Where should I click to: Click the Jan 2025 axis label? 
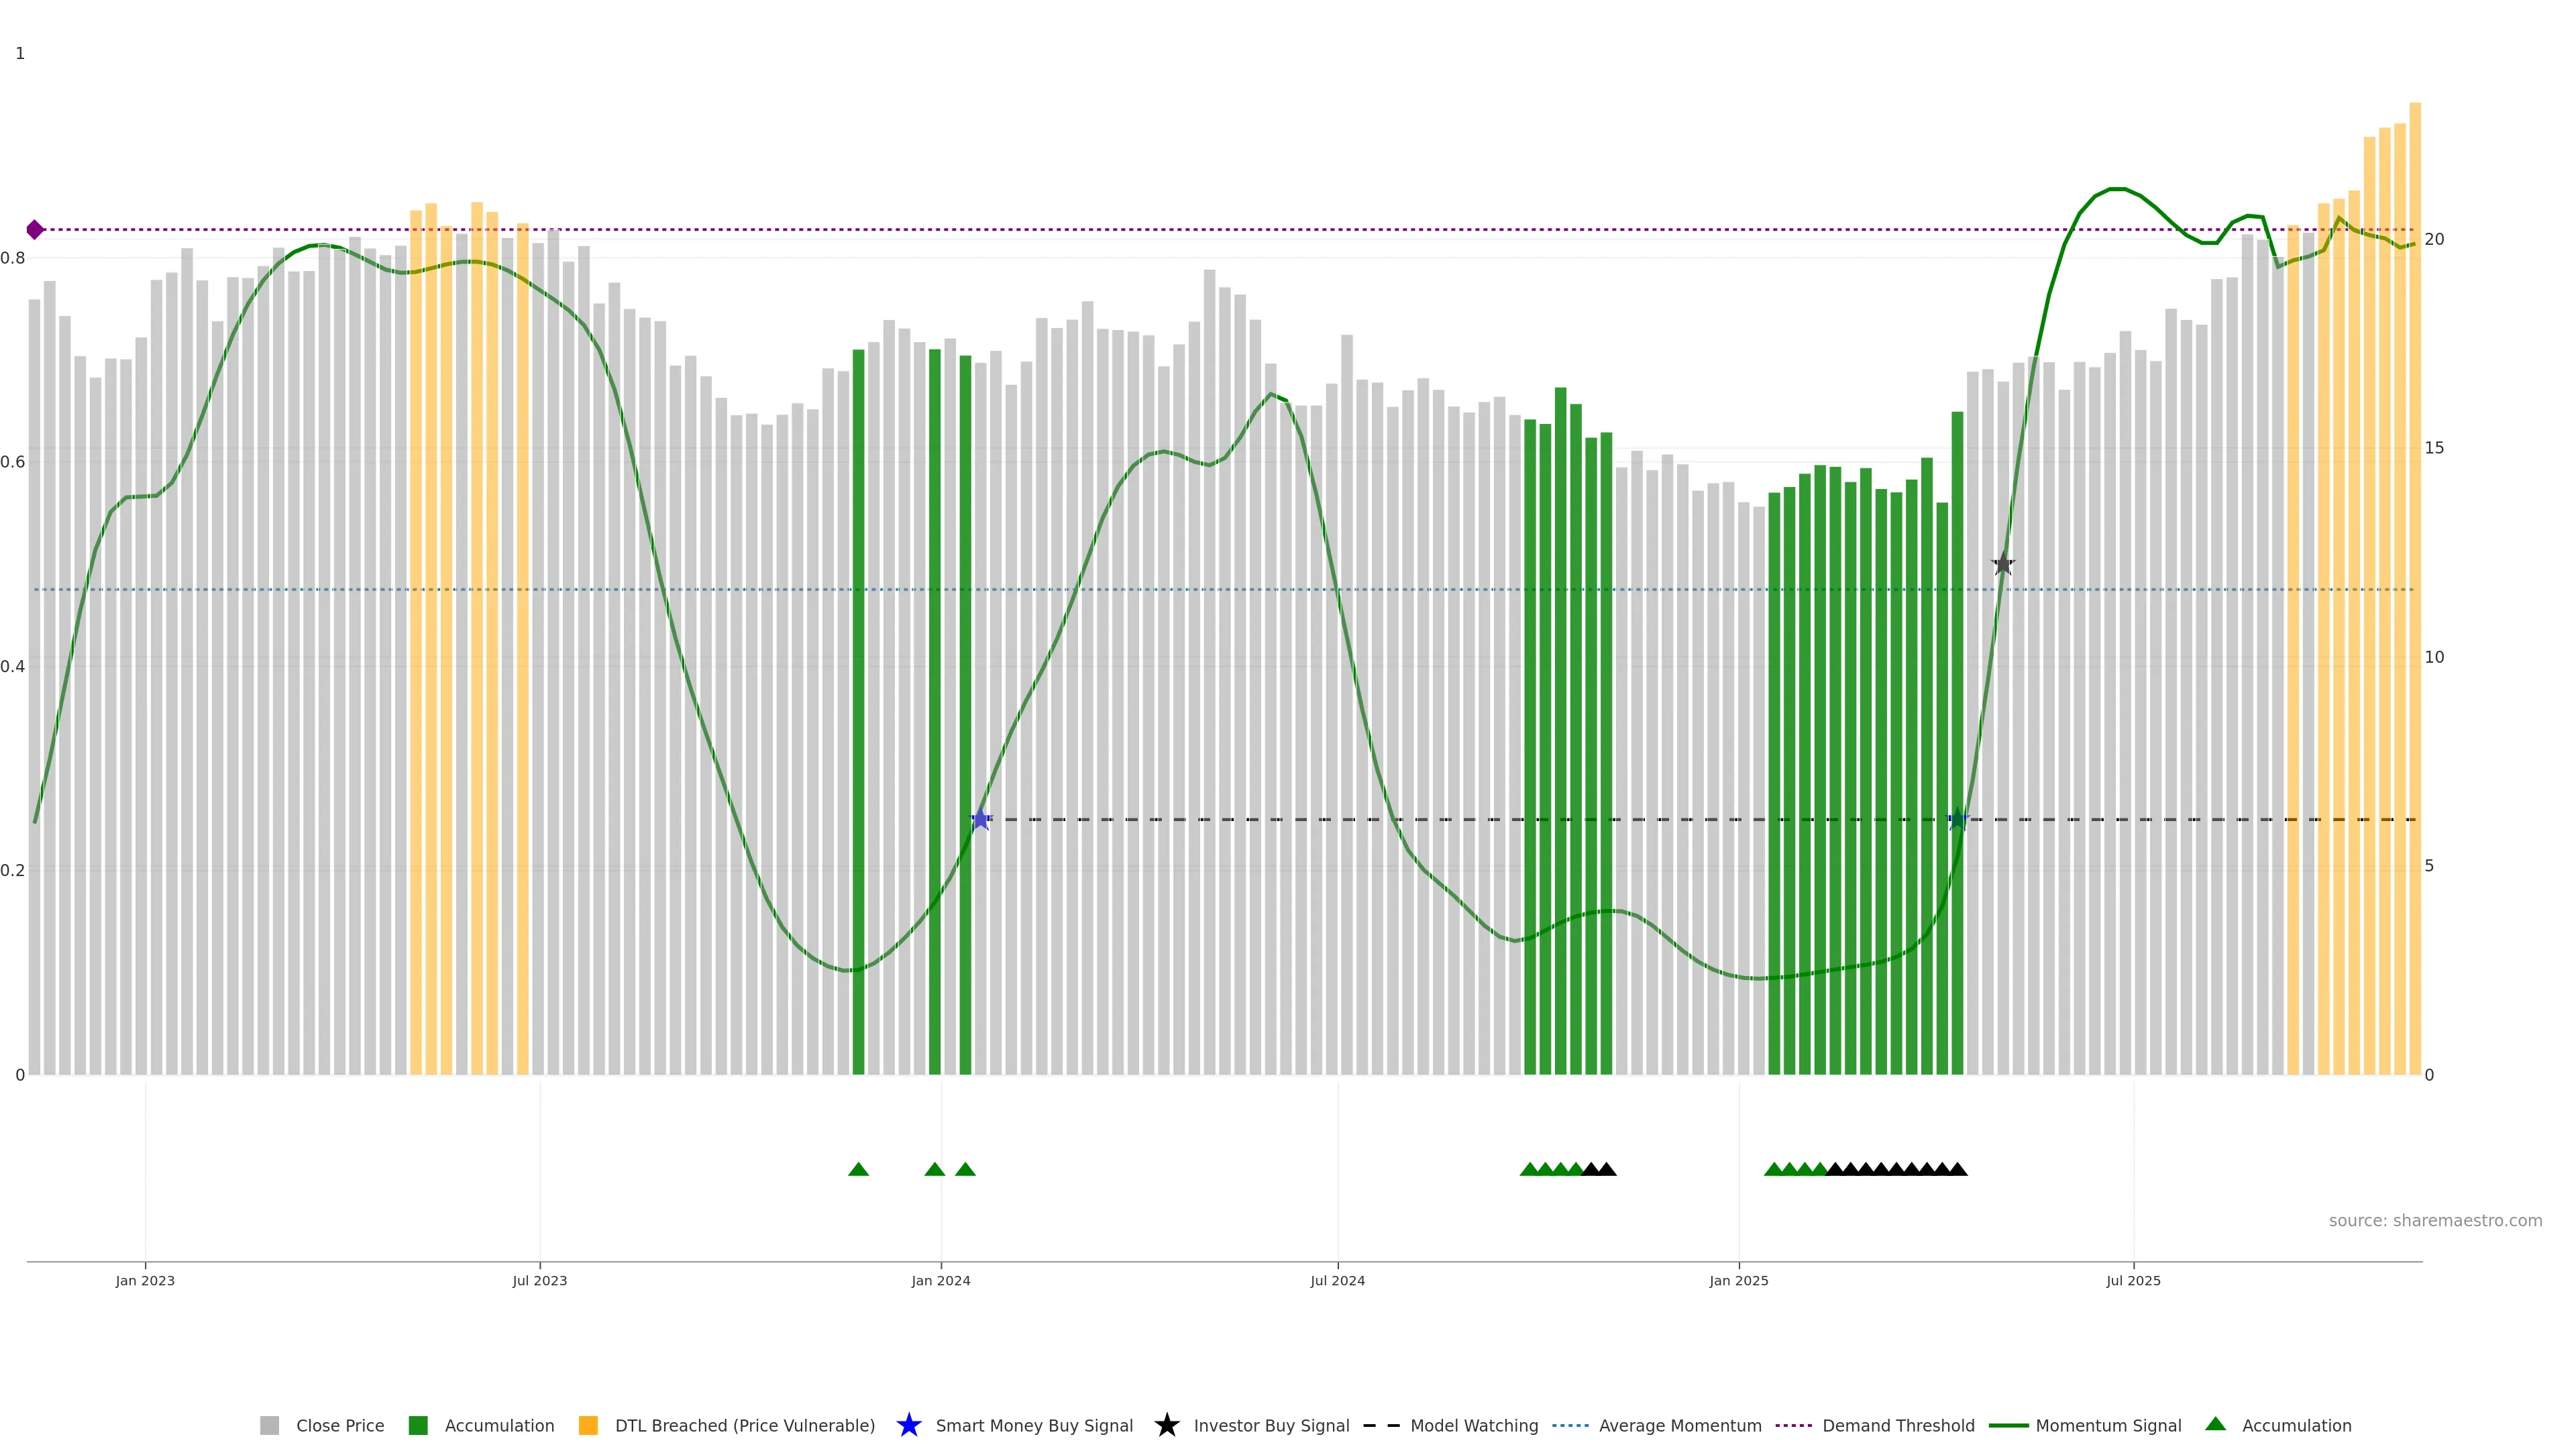[x=1738, y=1281]
